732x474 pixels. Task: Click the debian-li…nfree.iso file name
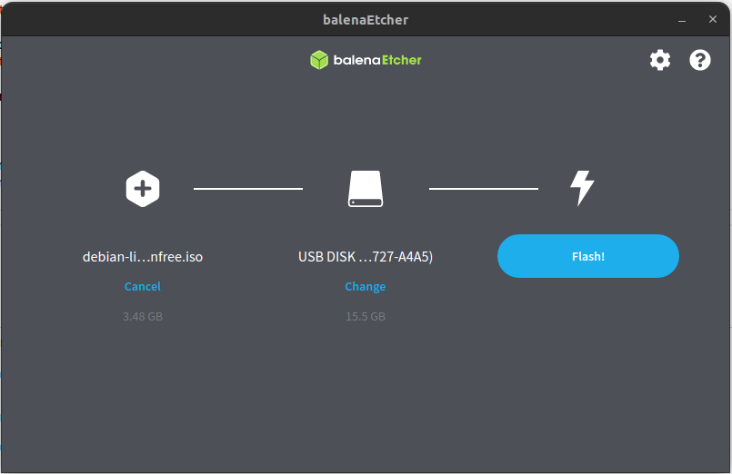(x=143, y=256)
